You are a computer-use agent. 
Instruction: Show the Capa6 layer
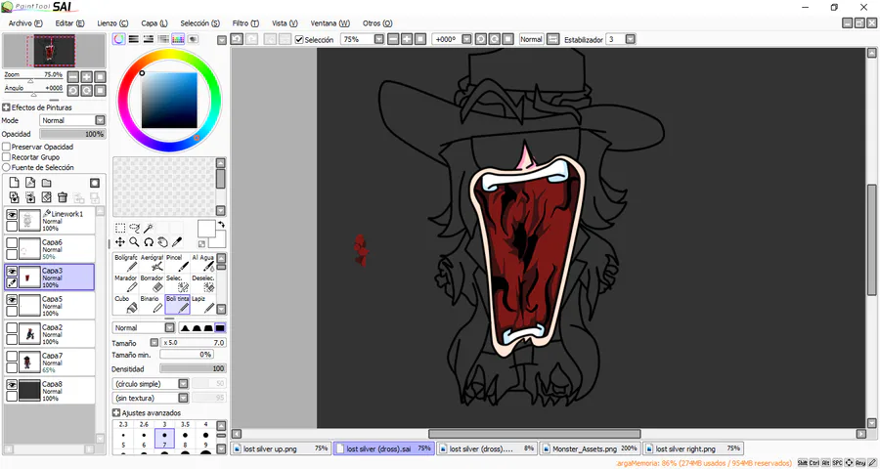[x=11, y=243]
